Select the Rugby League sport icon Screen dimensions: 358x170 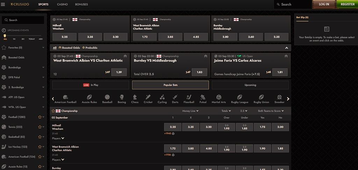point(239,99)
